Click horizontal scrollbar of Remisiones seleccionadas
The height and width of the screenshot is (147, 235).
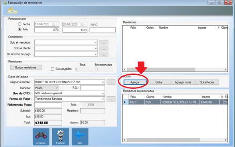point(163,140)
